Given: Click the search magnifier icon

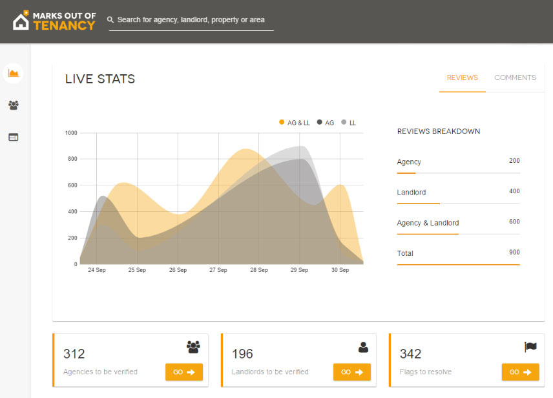Looking at the screenshot, I should coord(111,20).
